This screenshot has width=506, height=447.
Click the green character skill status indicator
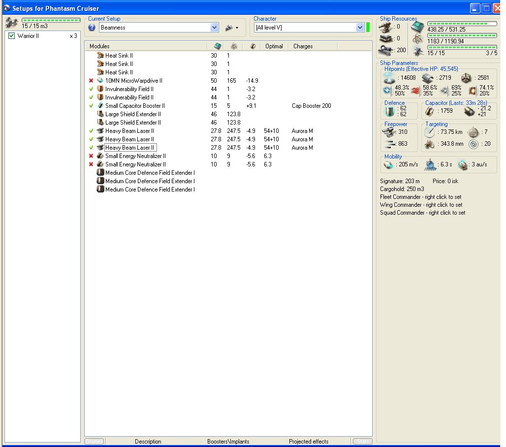368,28
